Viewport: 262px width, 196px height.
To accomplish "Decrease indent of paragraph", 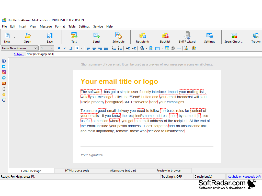I will [128, 48].
